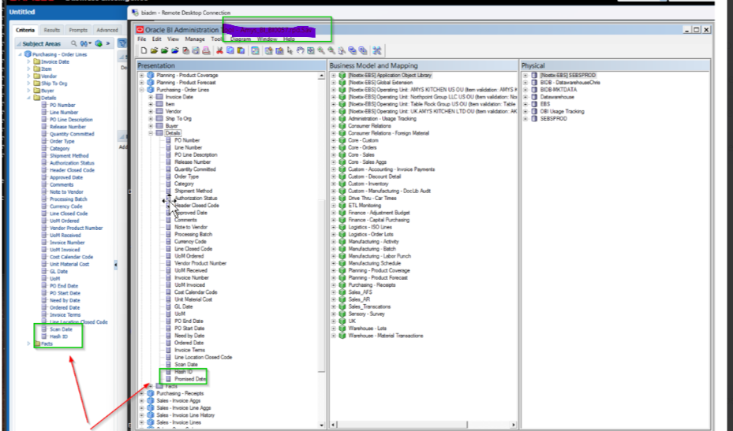Click the Copy icon next to the scissors
This screenshot has width=733, height=431.
pos(230,50)
